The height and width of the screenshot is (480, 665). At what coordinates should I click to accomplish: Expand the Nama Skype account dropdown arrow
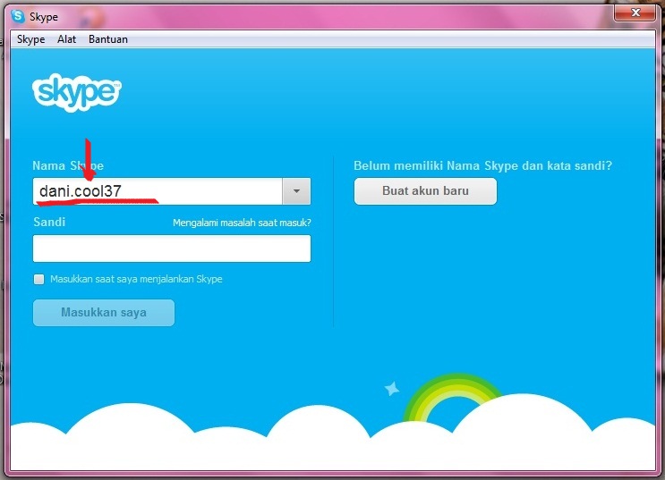click(x=296, y=191)
